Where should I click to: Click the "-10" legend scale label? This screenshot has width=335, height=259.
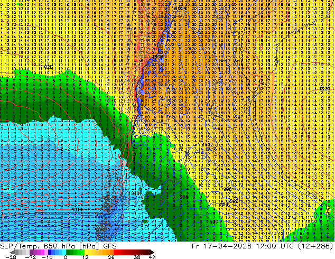pyautogui.click(x=48, y=257)
